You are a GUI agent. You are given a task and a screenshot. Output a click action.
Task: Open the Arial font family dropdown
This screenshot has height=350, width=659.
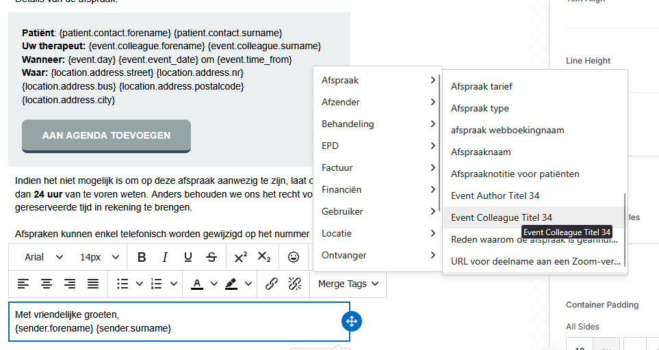[44, 257]
